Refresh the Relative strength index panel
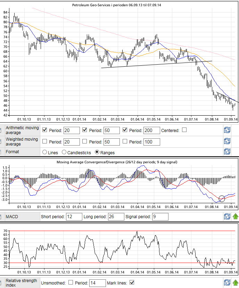 [x=227, y=283]
